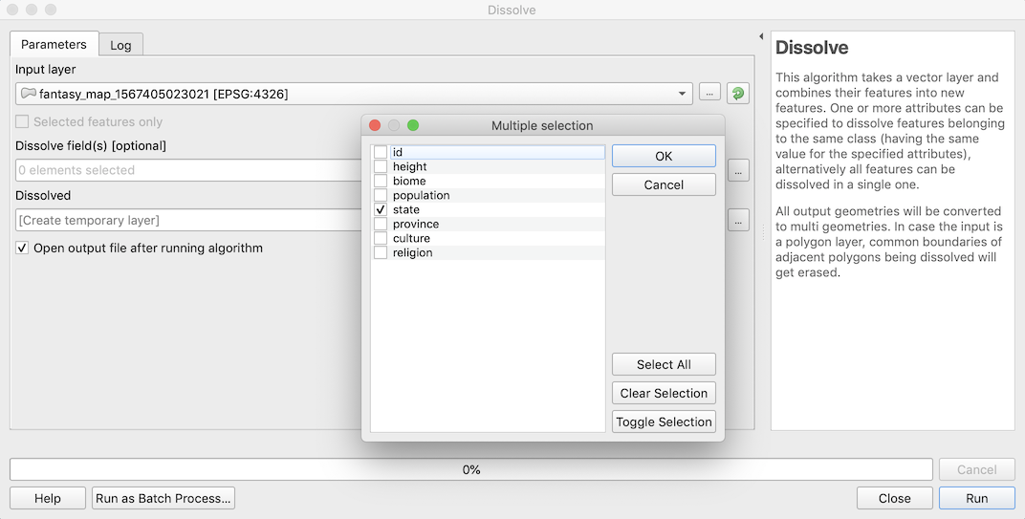Collapse the help panel with arrow

coord(761,37)
